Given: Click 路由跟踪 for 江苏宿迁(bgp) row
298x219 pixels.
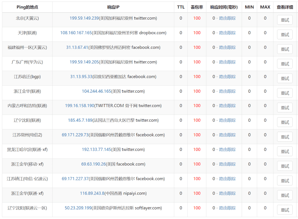Looking at the screenshot, I should (x=227, y=77).
